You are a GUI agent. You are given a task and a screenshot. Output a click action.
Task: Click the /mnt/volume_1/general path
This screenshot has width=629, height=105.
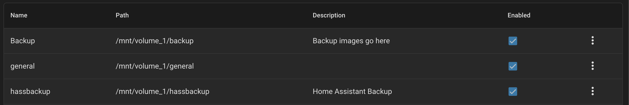click(x=155, y=66)
